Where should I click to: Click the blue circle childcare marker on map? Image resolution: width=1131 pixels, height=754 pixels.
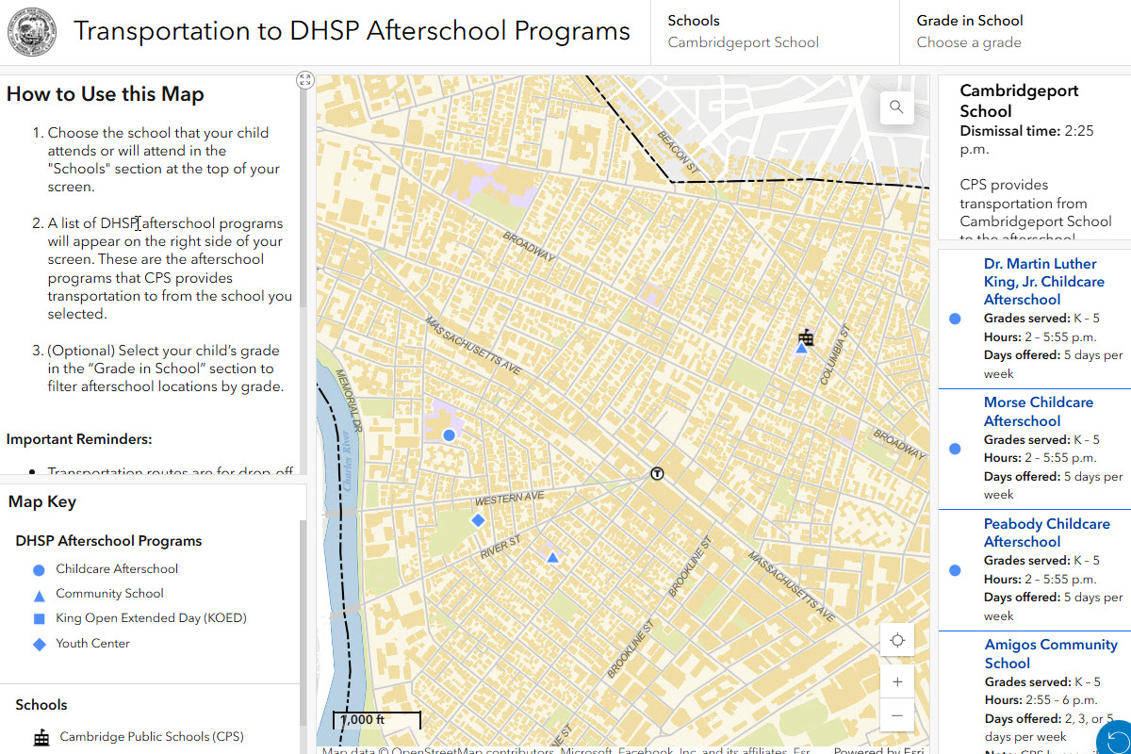coord(450,434)
